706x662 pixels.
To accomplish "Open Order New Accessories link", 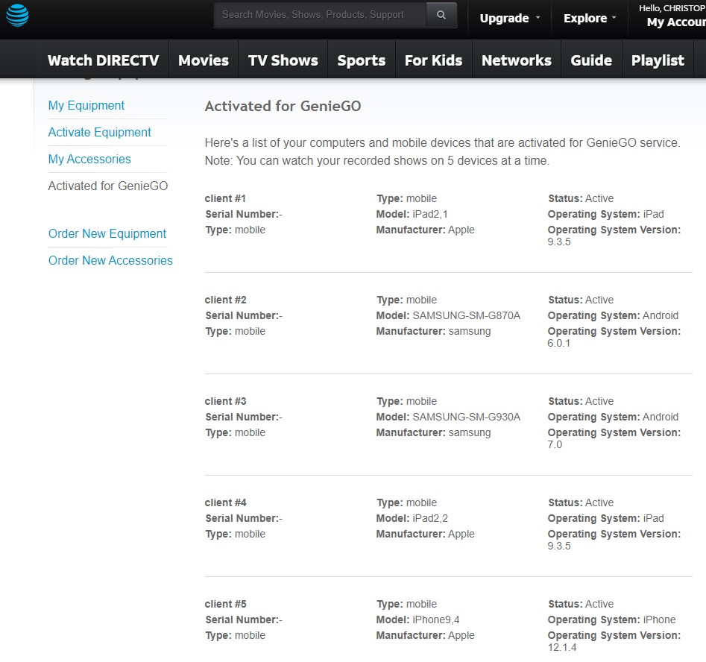I will tap(110, 260).
